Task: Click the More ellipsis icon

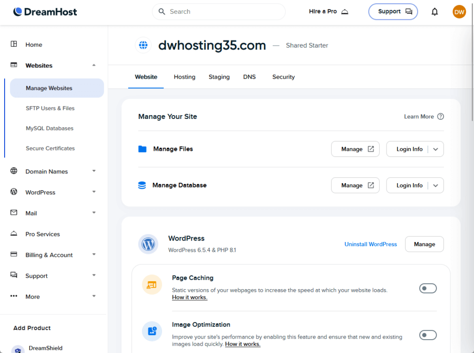Action: coord(14,296)
